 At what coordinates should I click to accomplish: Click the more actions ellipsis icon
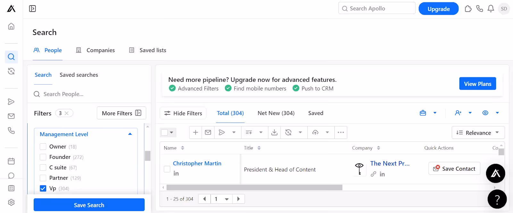[x=341, y=132]
